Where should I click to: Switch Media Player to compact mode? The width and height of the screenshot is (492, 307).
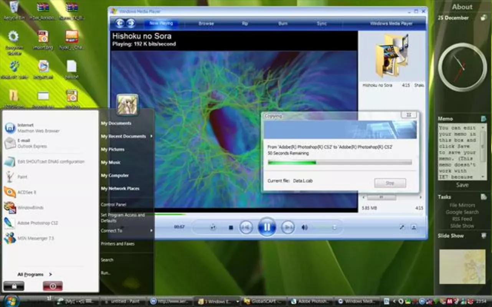coord(414,227)
